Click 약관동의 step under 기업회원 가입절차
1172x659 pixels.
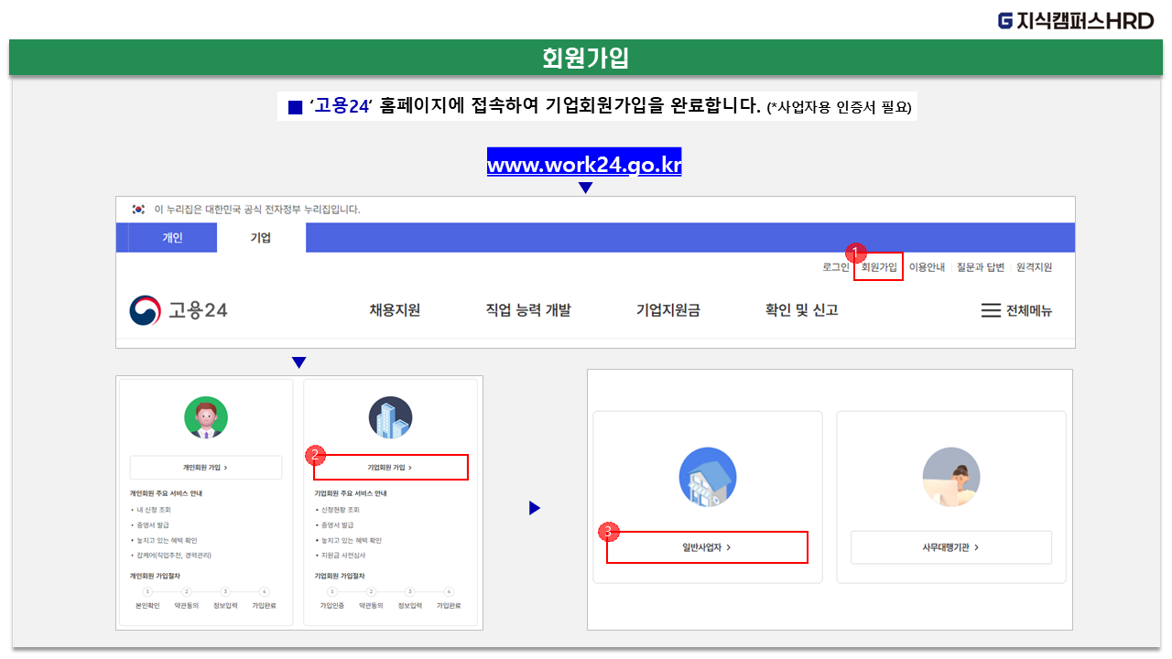coord(371,606)
